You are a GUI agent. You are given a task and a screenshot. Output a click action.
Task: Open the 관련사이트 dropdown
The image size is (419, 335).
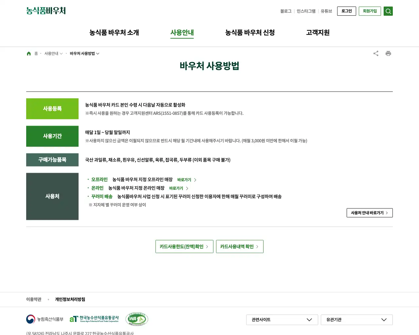click(x=282, y=320)
